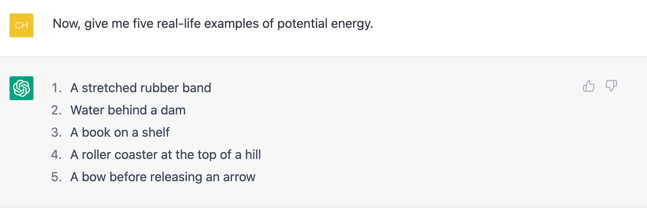This screenshot has height=213, width=647.
Task: Click the list number '2.' marker
Action: tap(57, 110)
